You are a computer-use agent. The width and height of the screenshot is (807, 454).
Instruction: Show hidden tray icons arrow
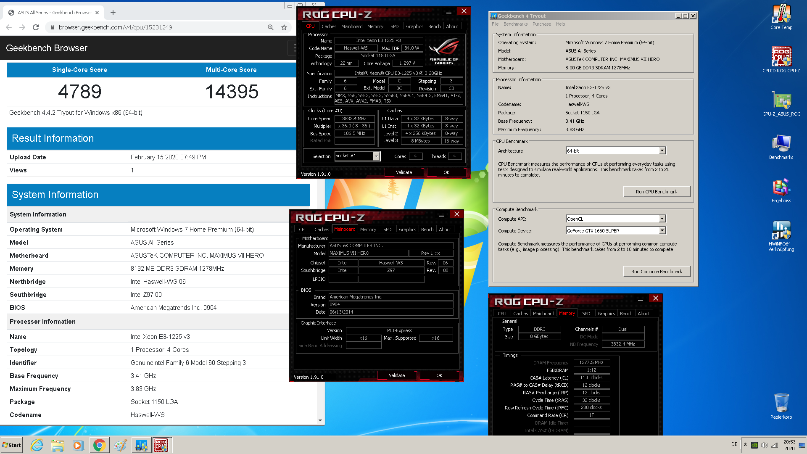click(745, 445)
